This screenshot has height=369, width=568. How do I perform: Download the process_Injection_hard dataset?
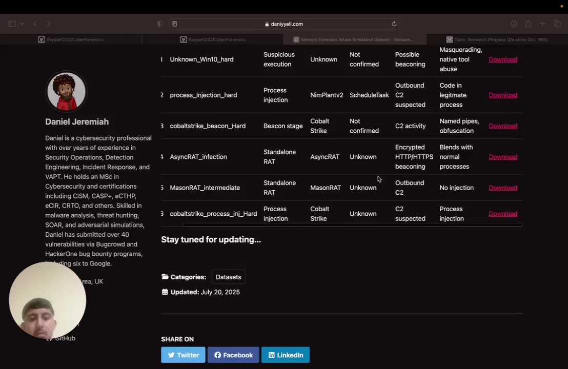[x=503, y=95]
